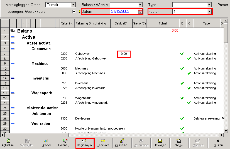Create new with the Nieuw button
This screenshot has height=149, width=230.
pos(179,143)
